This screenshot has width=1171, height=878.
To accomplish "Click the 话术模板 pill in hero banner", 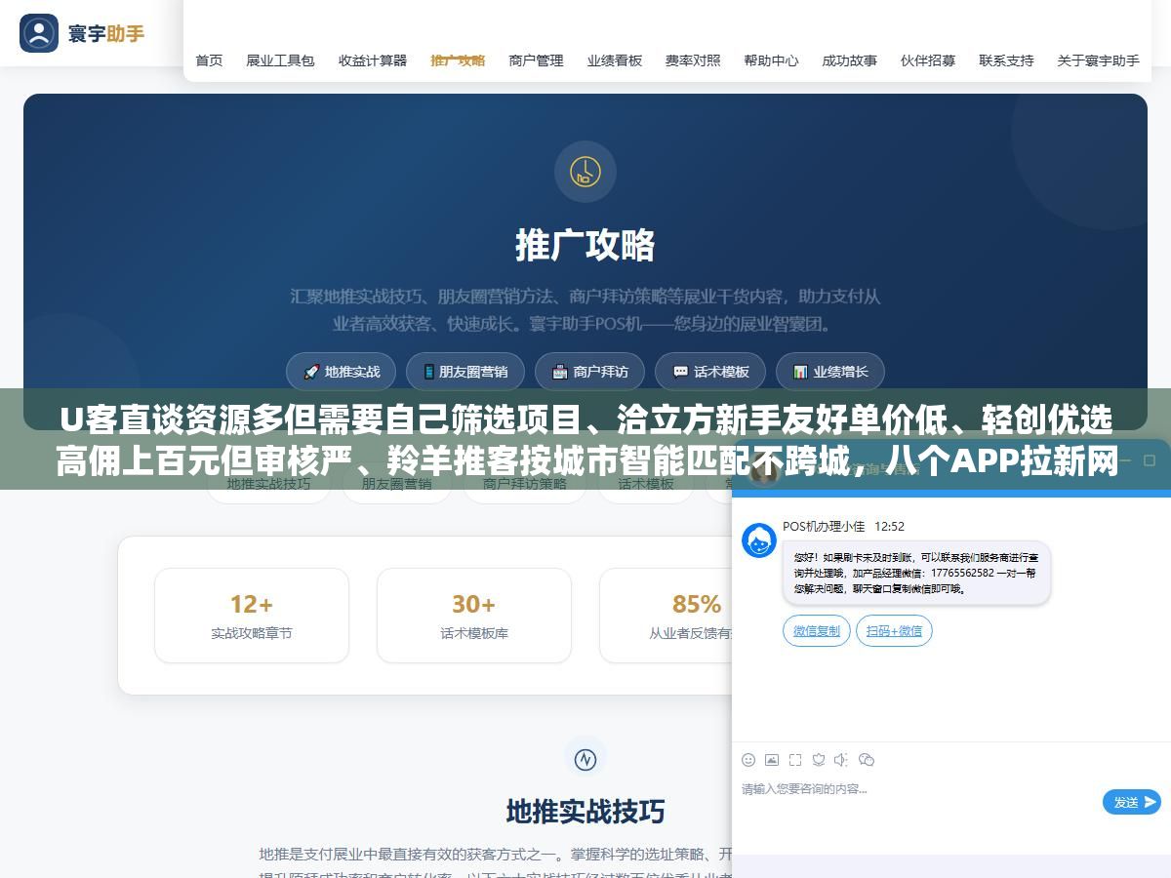I will click(710, 372).
